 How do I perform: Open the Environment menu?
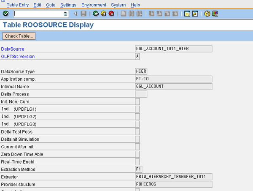(94, 5)
